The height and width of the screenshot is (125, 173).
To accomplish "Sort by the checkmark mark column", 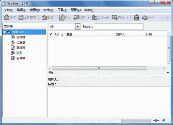I will pyautogui.click(x=51, y=34).
